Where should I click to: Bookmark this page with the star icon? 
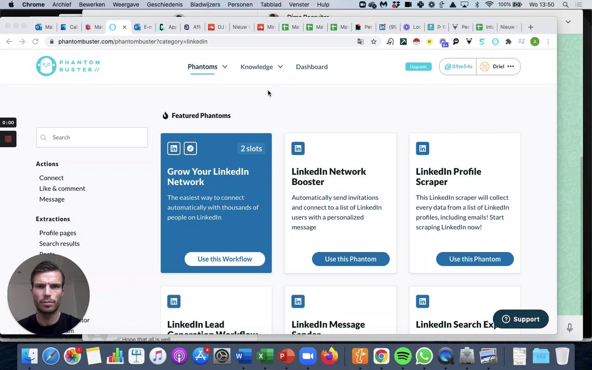(x=374, y=42)
